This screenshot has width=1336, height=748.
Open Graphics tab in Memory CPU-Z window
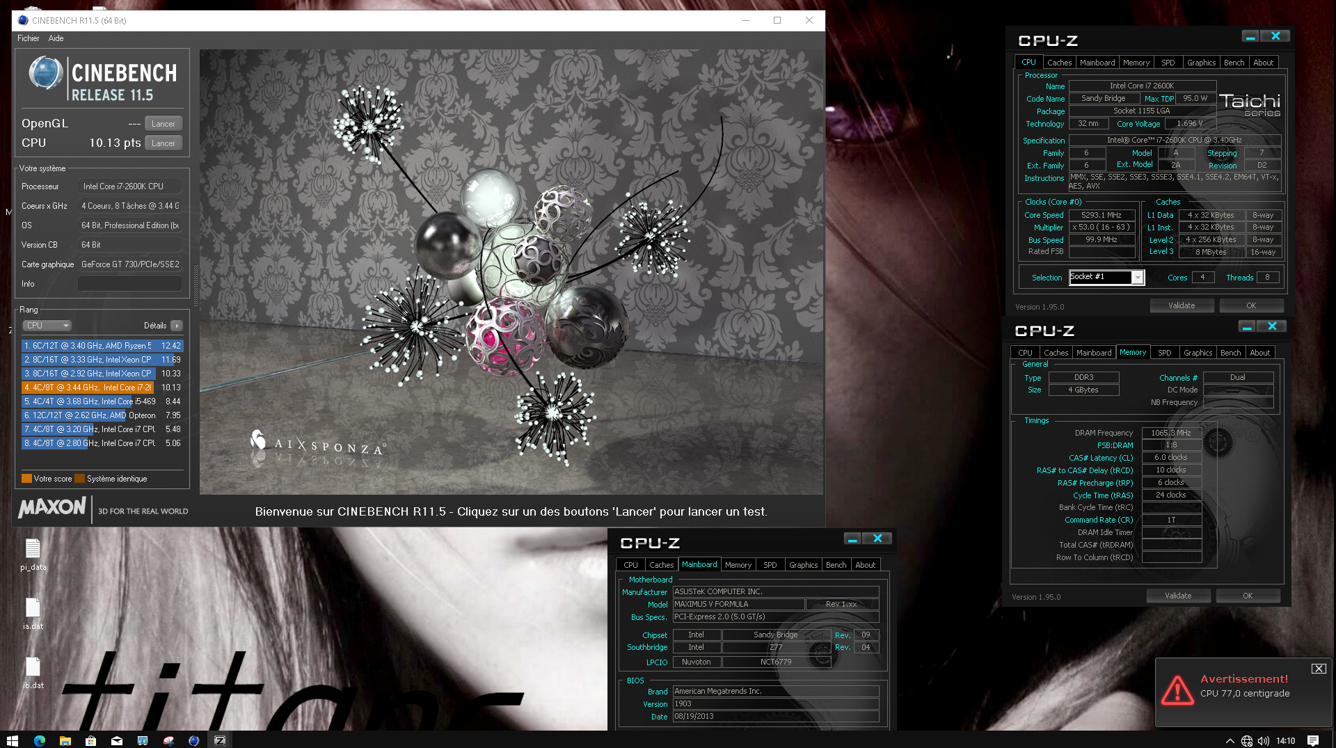1198,353
